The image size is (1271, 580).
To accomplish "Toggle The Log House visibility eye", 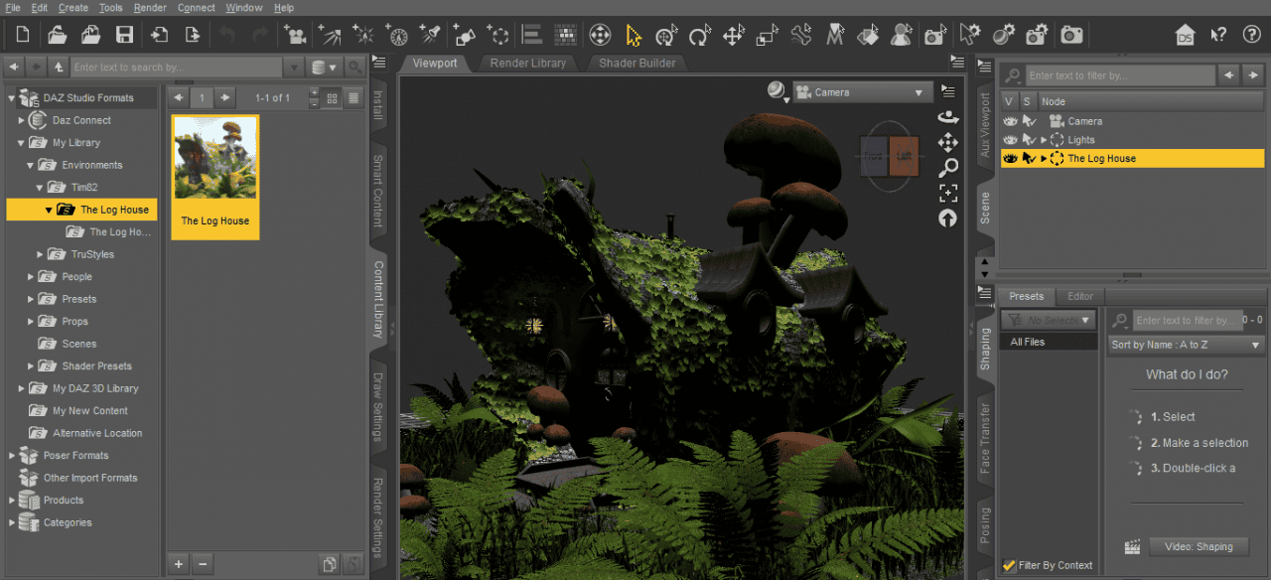I will click(x=1010, y=158).
